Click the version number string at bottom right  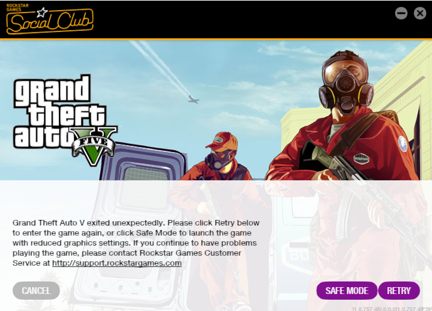pyautogui.click(x=392, y=308)
